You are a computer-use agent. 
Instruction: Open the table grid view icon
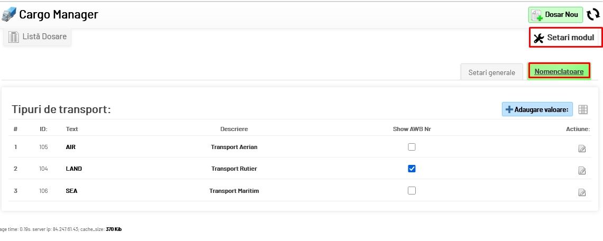point(583,109)
